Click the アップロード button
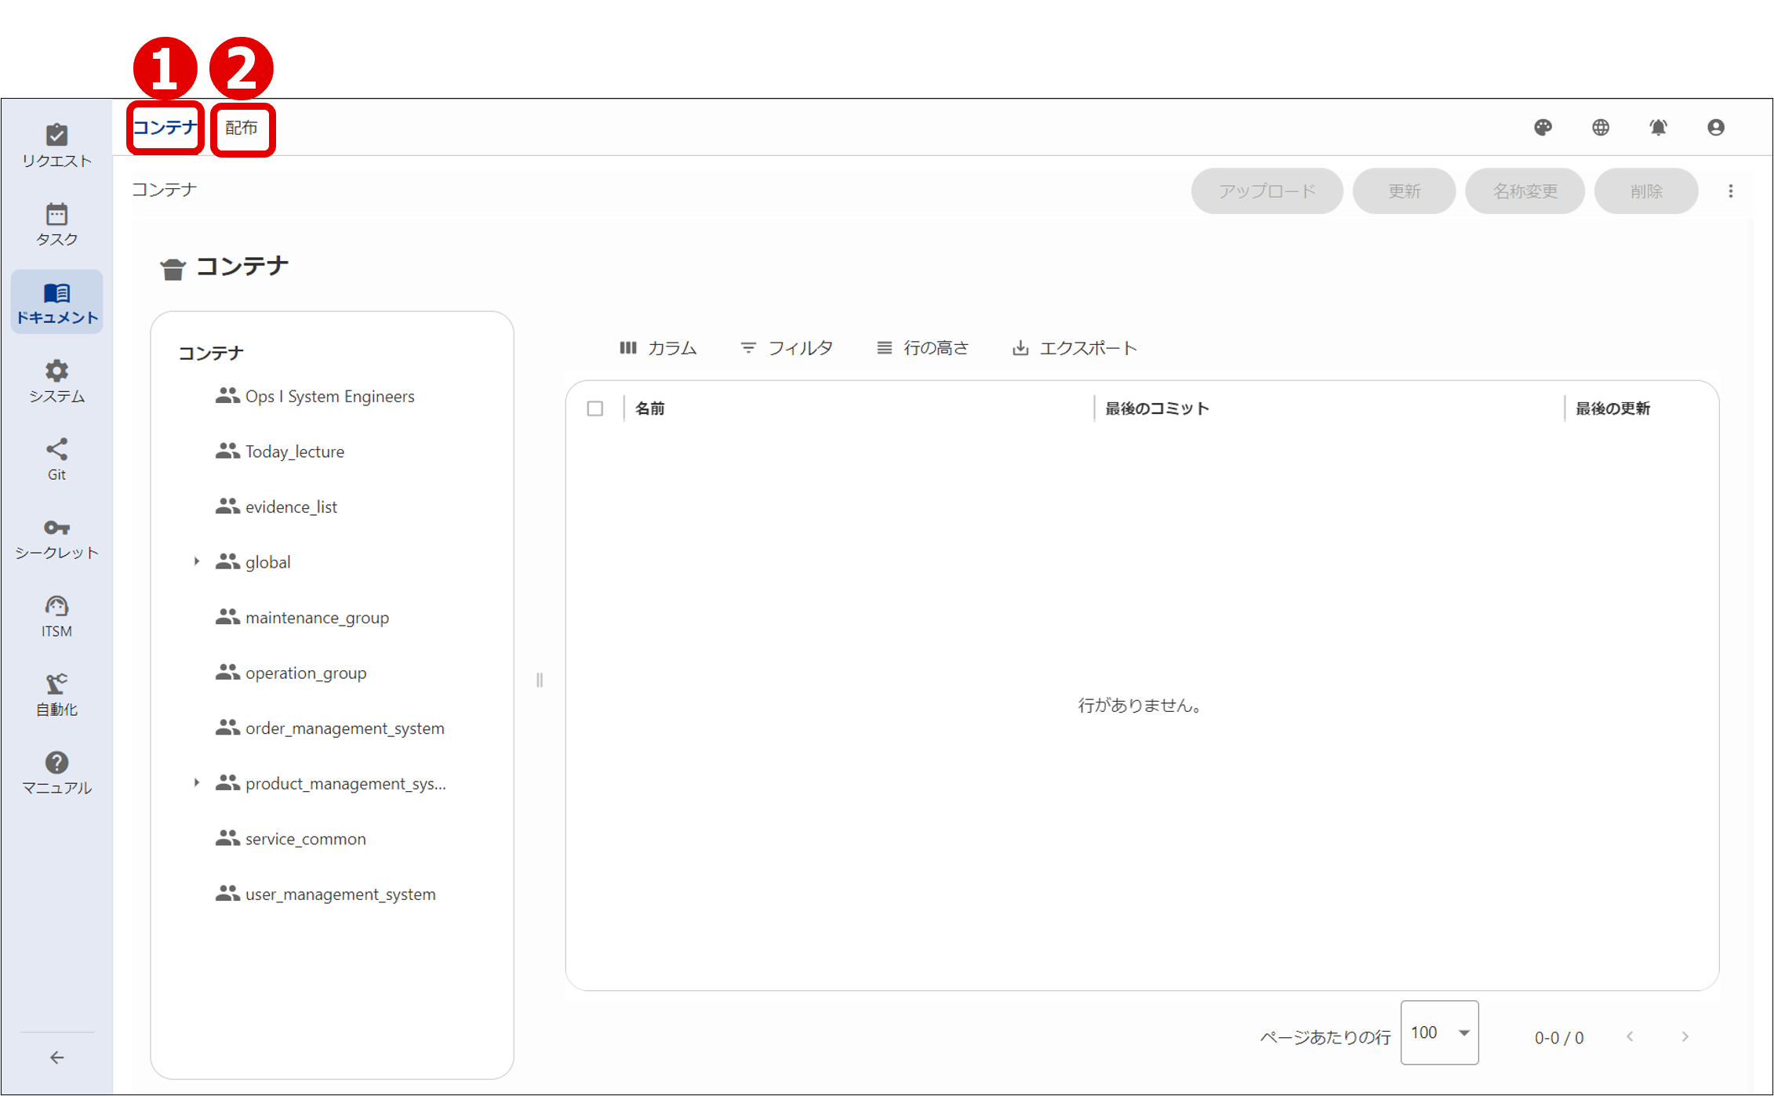 pos(1267,191)
